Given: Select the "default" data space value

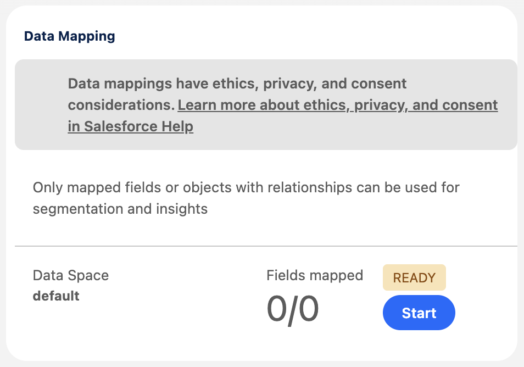Looking at the screenshot, I should (x=56, y=296).
